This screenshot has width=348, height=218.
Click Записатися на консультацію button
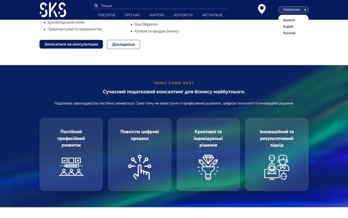(71, 44)
